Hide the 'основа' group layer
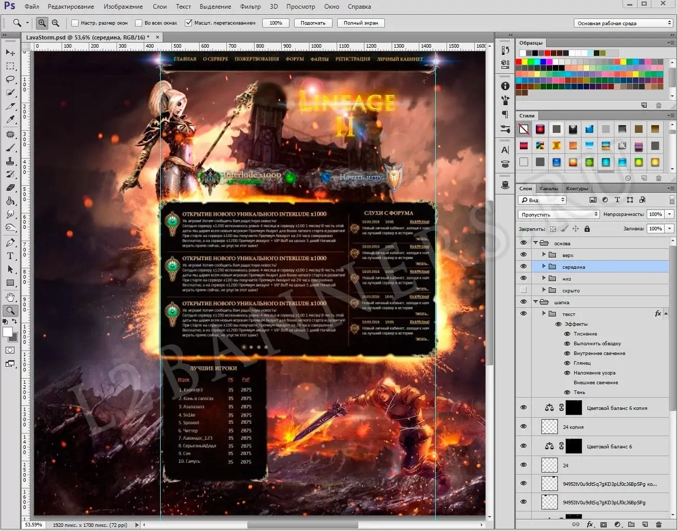 [524, 243]
